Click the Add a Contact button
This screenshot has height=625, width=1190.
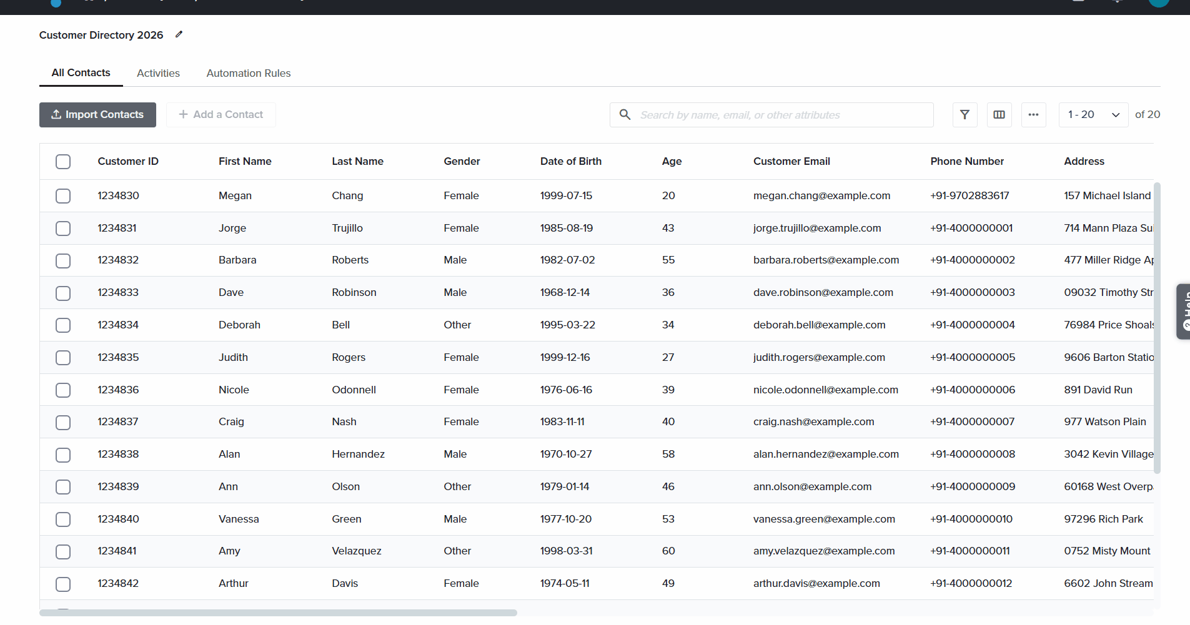click(221, 115)
